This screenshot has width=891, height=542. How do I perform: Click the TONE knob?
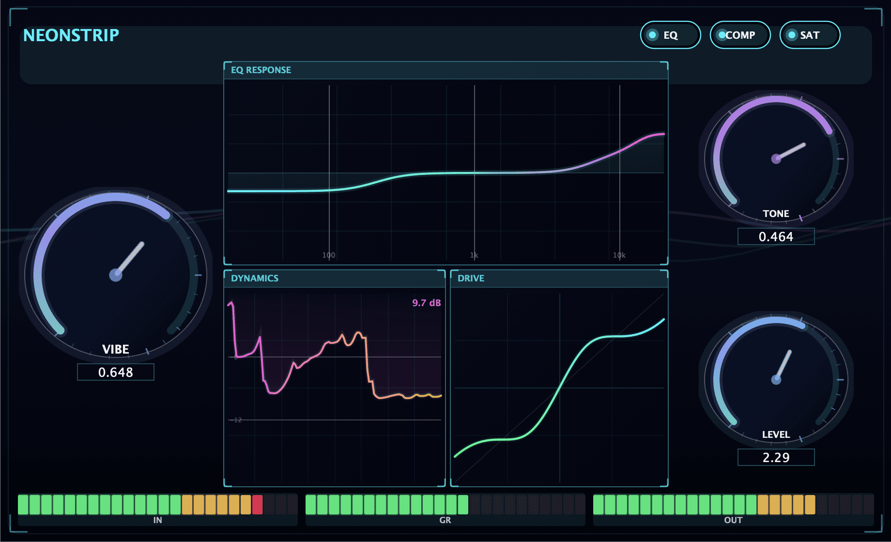click(x=777, y=158)
